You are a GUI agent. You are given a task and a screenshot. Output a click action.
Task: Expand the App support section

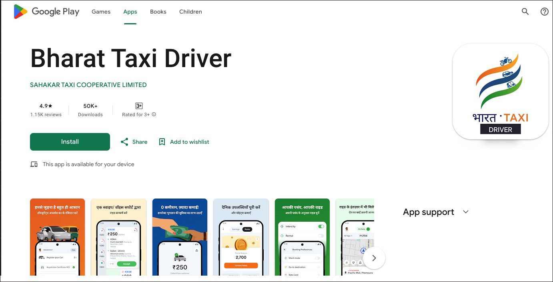(465, 212)
